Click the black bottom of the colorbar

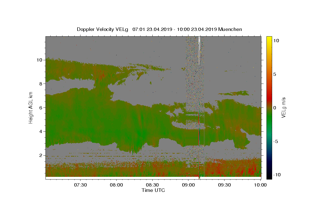(x=269, y=176)
